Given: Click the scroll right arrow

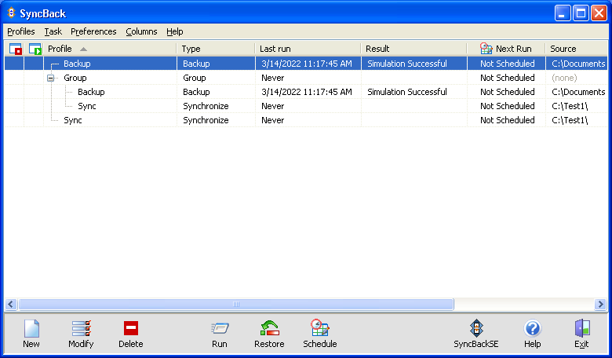Looking at the screenshot, I should [601, 304].
